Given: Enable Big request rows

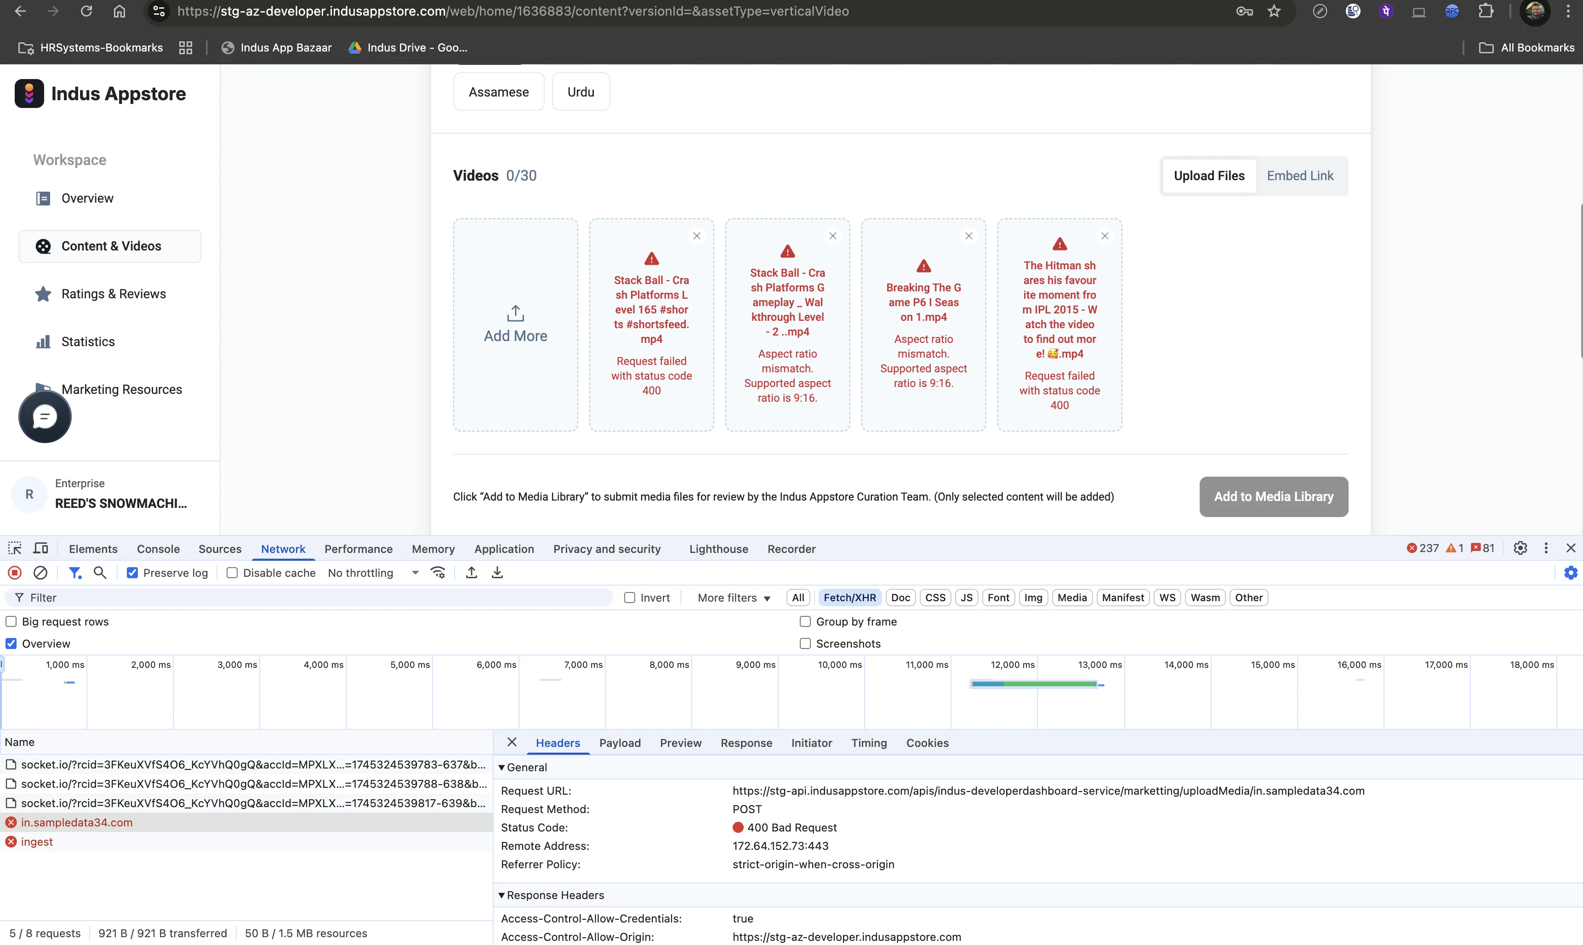Looking at the screenshot, I should (x=11, y=621).
